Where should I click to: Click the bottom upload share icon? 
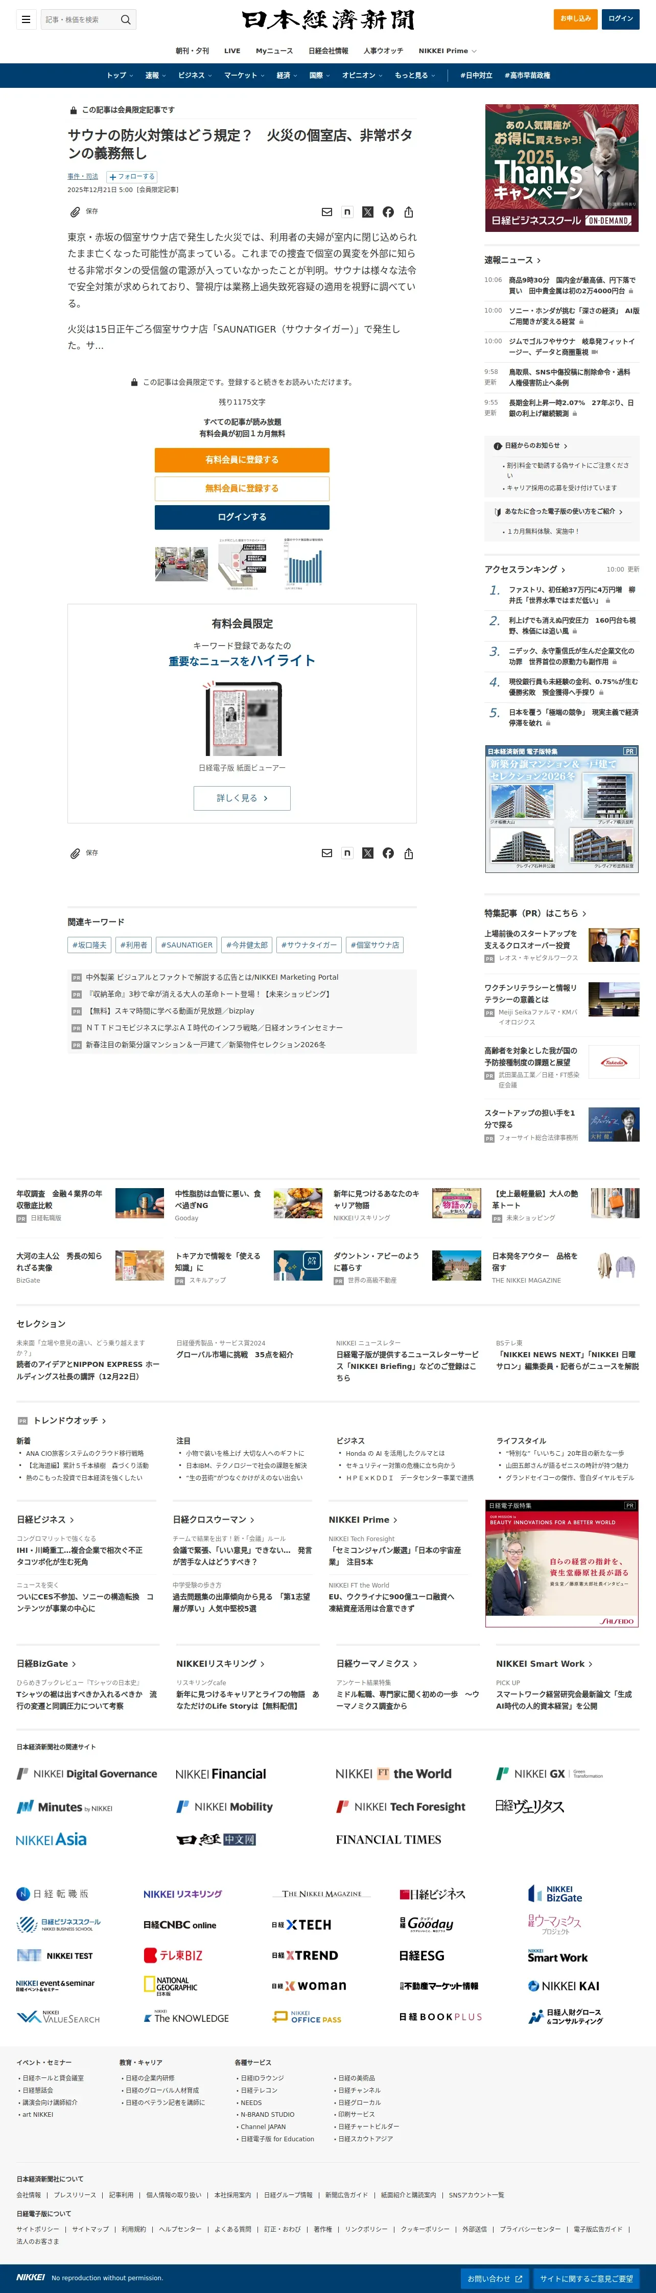409,853
